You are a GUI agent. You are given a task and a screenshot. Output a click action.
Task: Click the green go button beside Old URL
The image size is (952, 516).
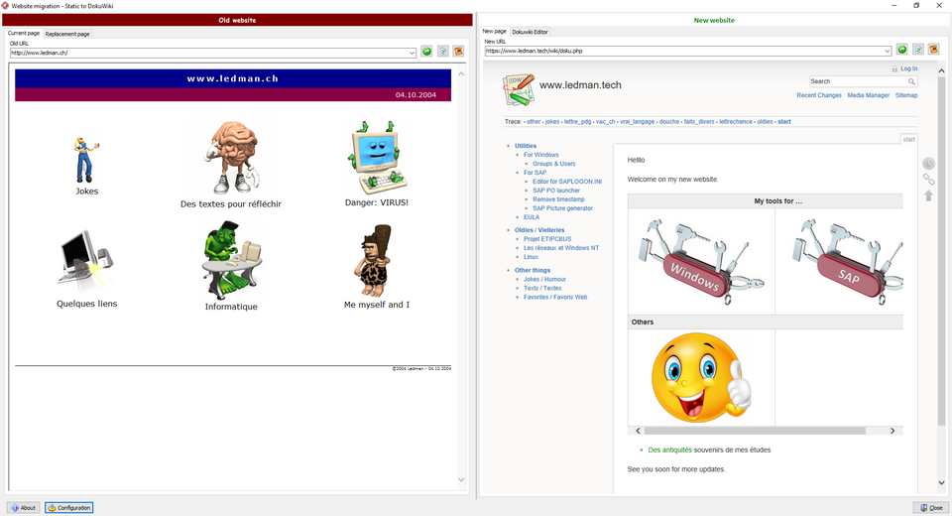pyautogui.click(x=426, y=52)
